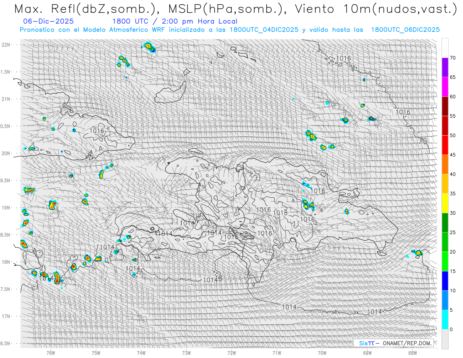
Task: Click the '19N' latitude axis label
Action: pyautogui.click(x=6, y=207)
